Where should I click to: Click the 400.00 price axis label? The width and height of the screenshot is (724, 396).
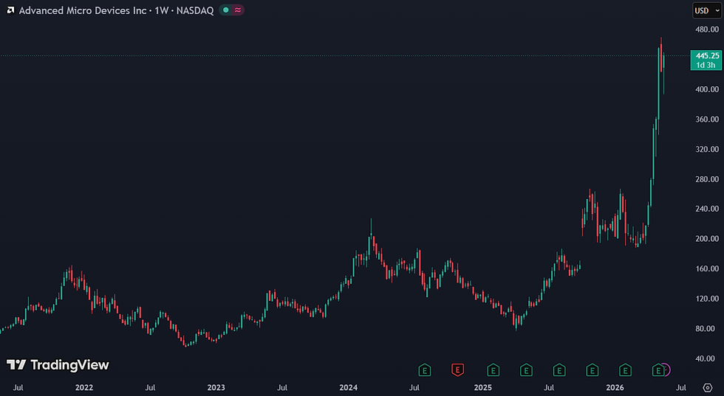coord(707,89)
